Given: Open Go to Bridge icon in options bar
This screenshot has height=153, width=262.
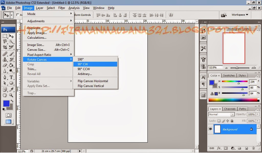Looking at the screenshot, I should (224, 15).
